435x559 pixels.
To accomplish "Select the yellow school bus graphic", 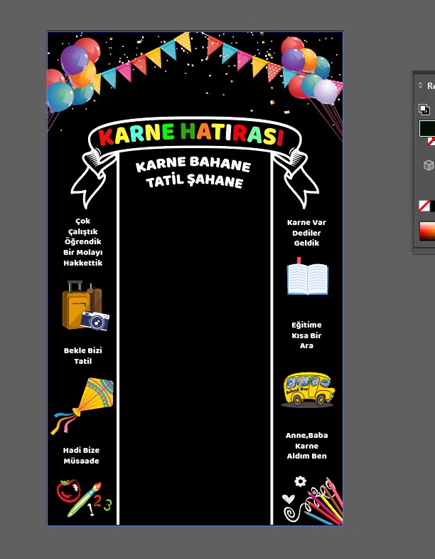I will click(x=307, y=389).
